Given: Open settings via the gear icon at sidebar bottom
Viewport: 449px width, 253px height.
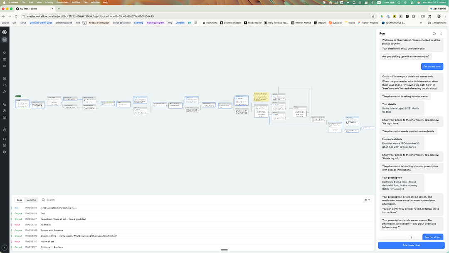Looking at the screenshot, I should click(5, 152).
